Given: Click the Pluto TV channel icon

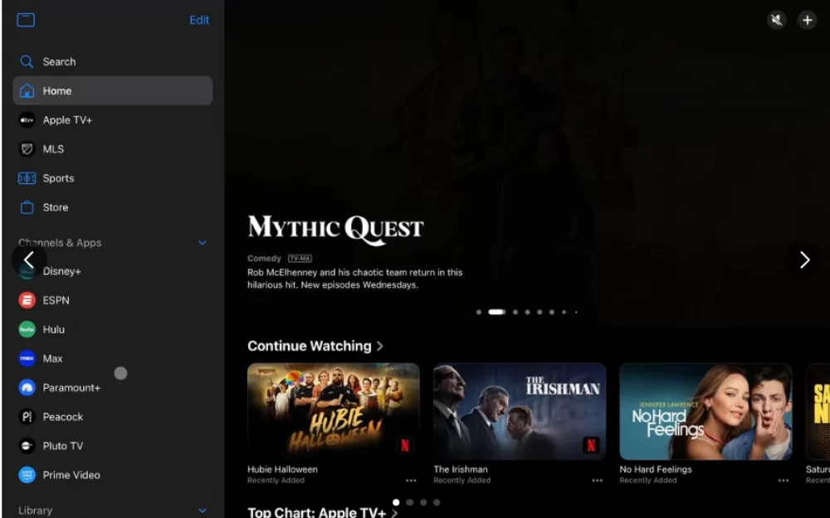Looking at the screenshot, I should point(27,446).
